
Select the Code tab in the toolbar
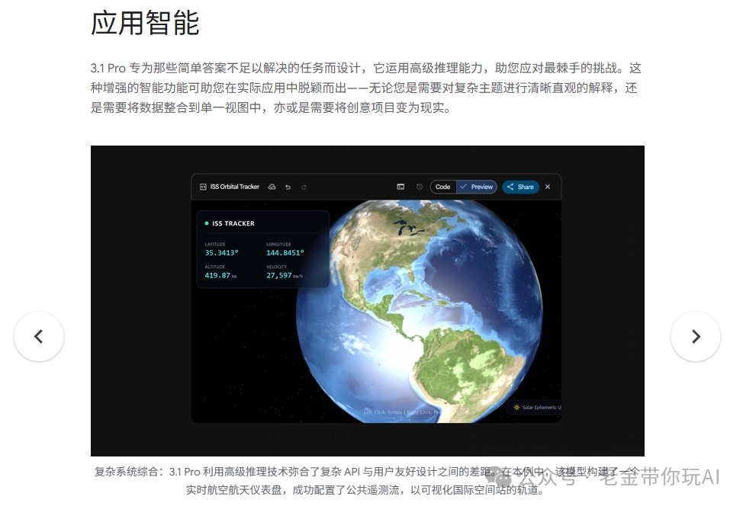(442, 187)
